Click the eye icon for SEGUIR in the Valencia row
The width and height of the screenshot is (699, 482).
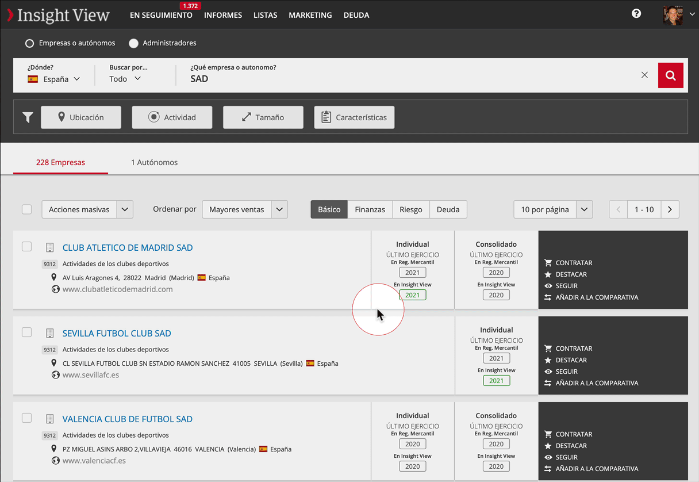point(548,457)
